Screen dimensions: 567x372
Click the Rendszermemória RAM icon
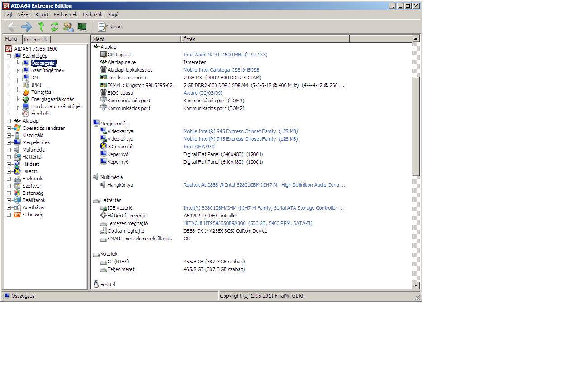(103, 78)
